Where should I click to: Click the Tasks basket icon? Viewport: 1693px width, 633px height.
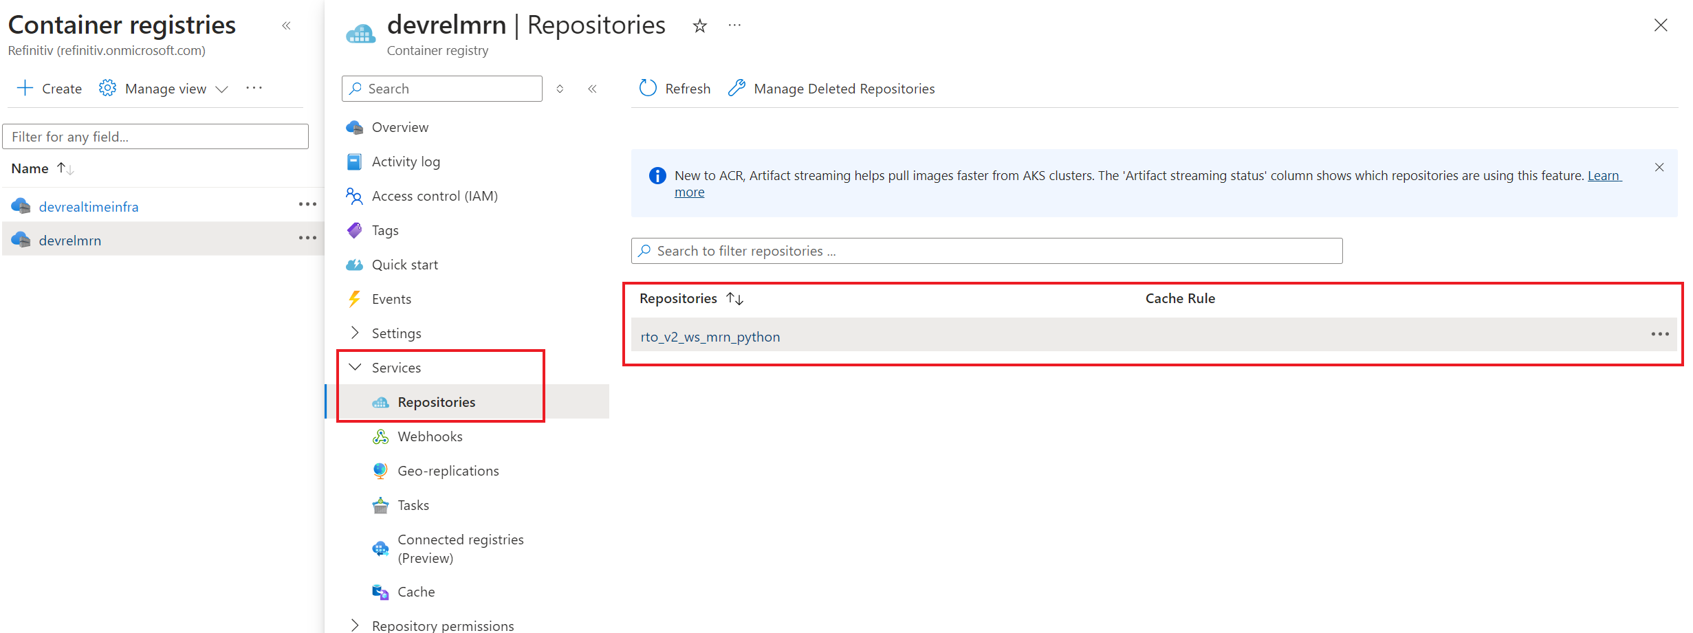click(x=380, y=505)
